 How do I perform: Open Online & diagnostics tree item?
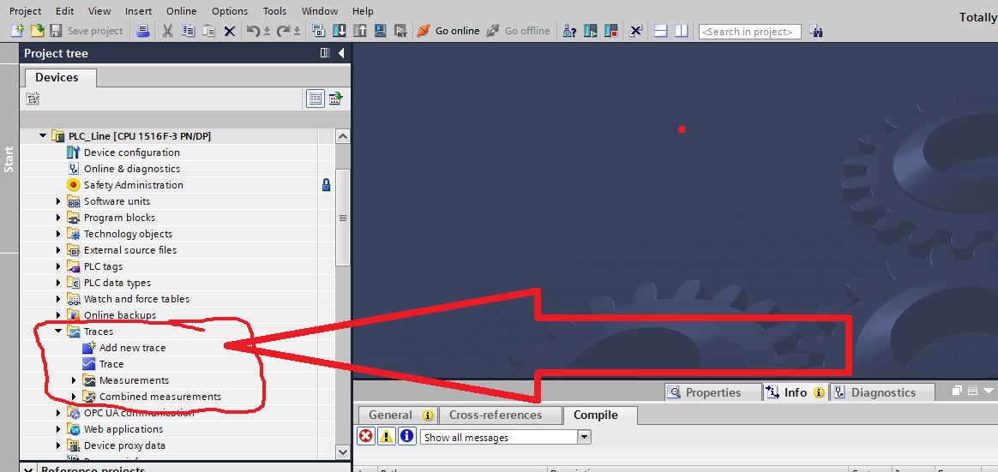click(x=132, y=169)
